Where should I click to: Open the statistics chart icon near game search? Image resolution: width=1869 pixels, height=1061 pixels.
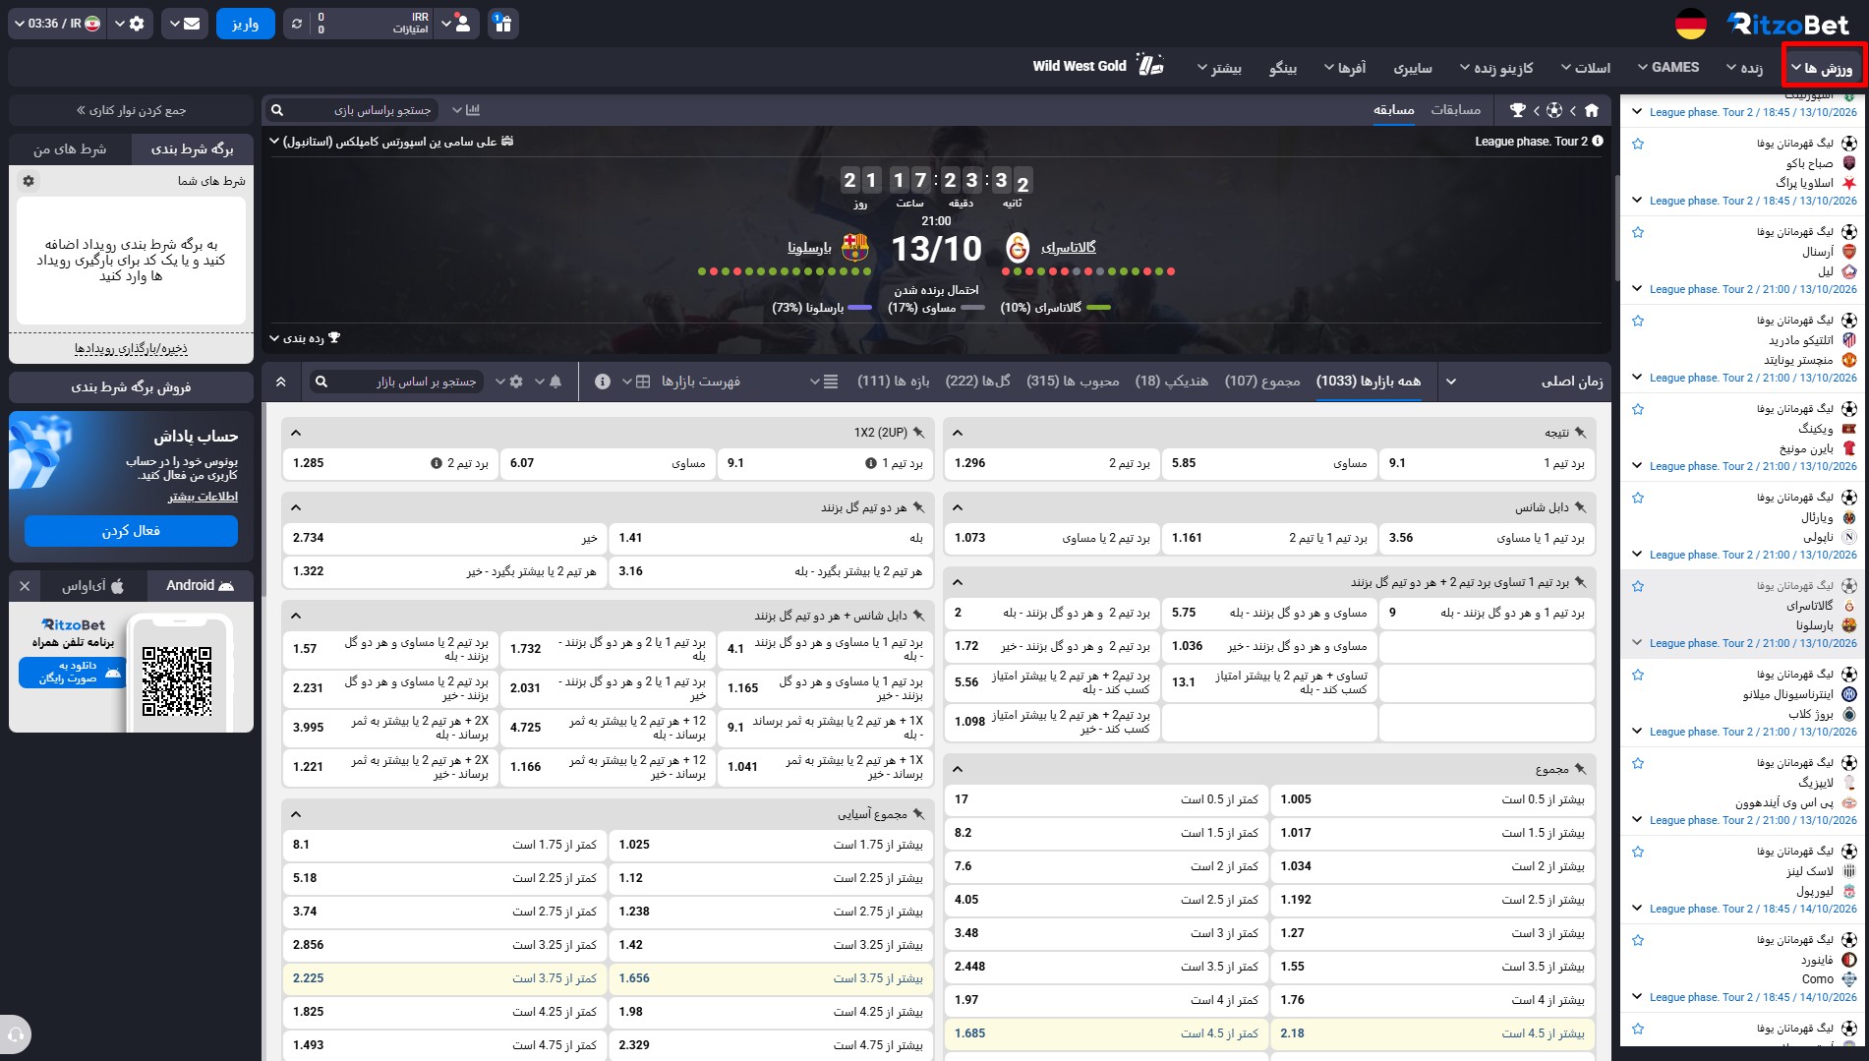point(473,110)
